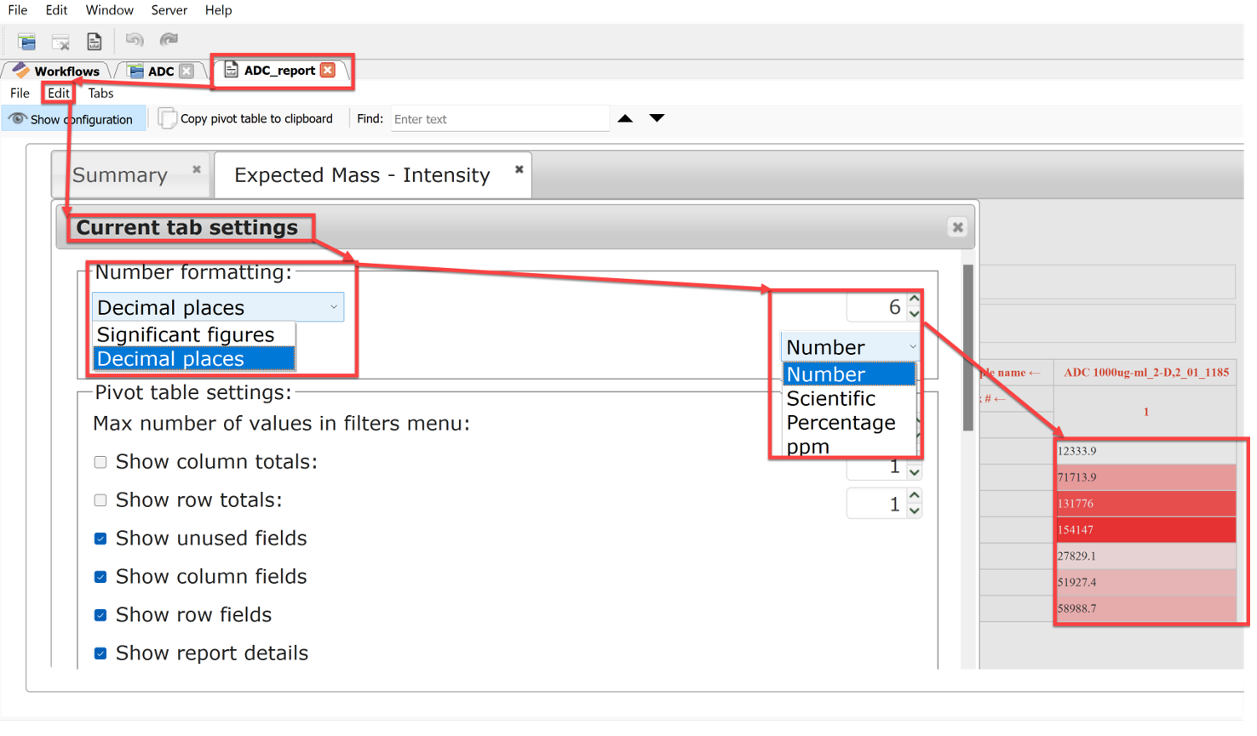Click the settings panel vertical scrollbar
Screen dimensions: 1257x736
coord(967,348)
